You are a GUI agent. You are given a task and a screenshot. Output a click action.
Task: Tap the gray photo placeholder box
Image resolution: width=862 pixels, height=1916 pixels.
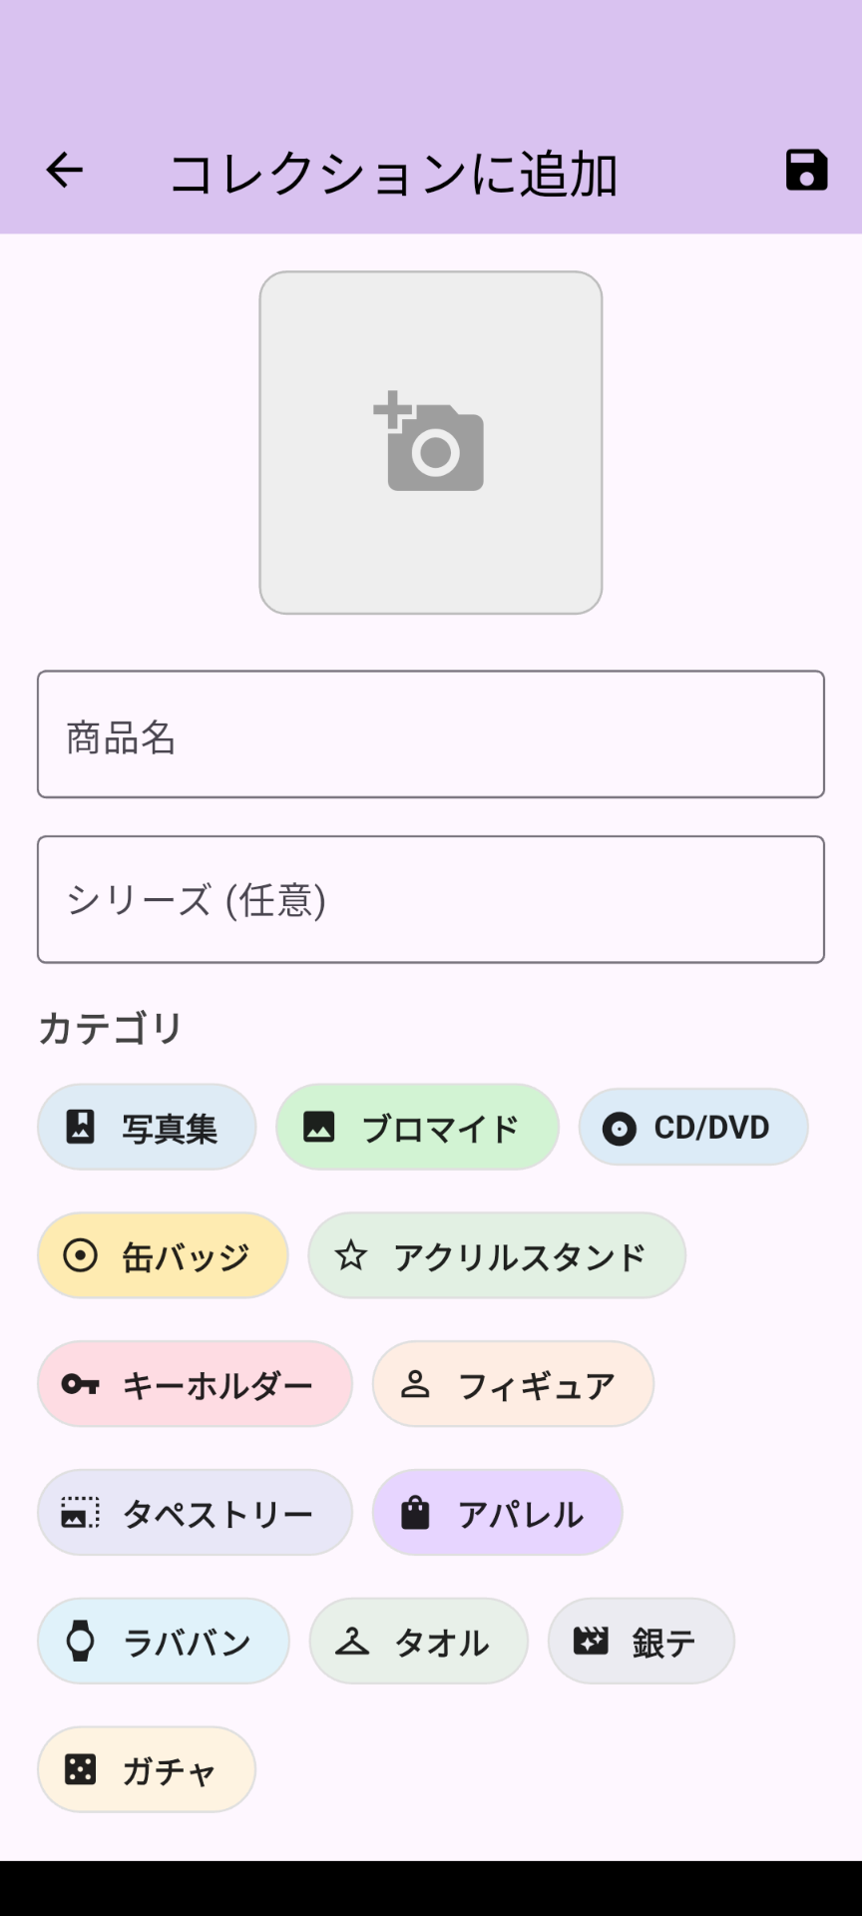pyautogui.click(x=430, y=559)
